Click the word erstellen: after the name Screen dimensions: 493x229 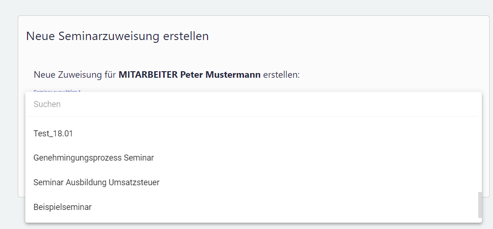pyautogui.click(x=281, y=74)
